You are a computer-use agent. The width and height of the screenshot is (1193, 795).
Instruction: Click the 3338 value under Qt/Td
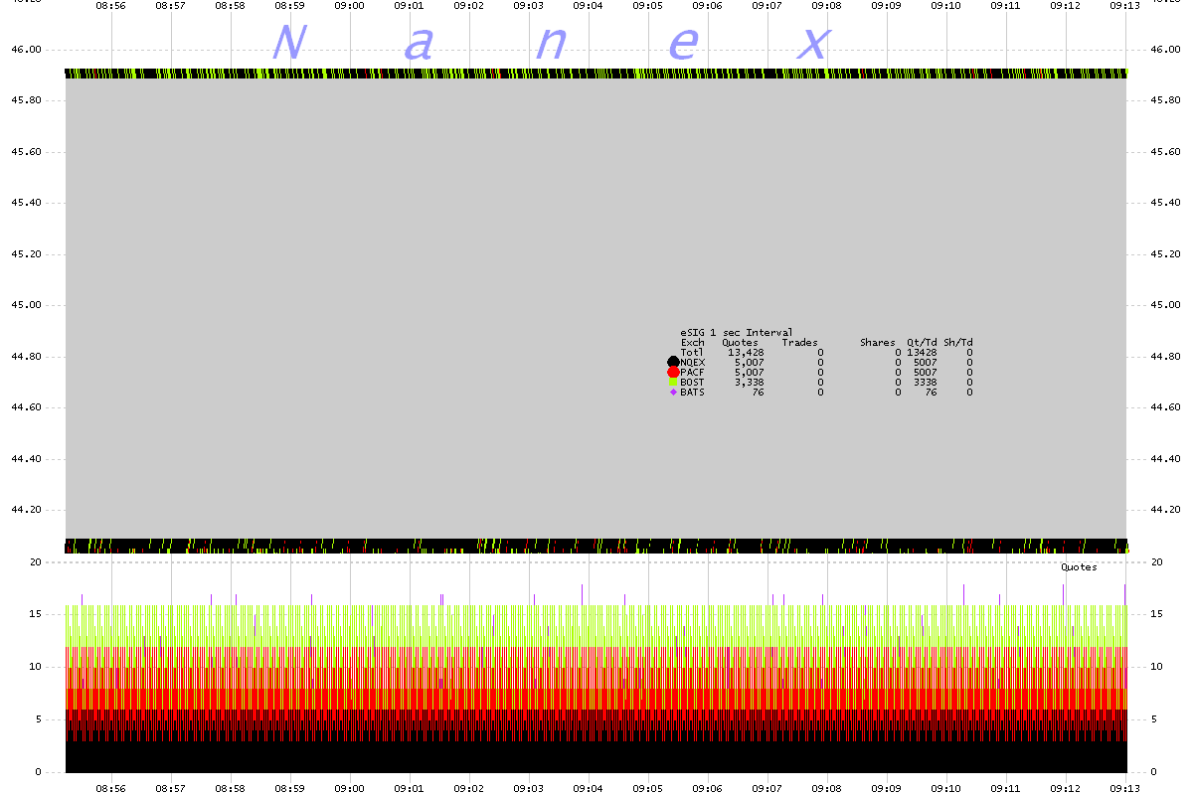coord(925,382)
